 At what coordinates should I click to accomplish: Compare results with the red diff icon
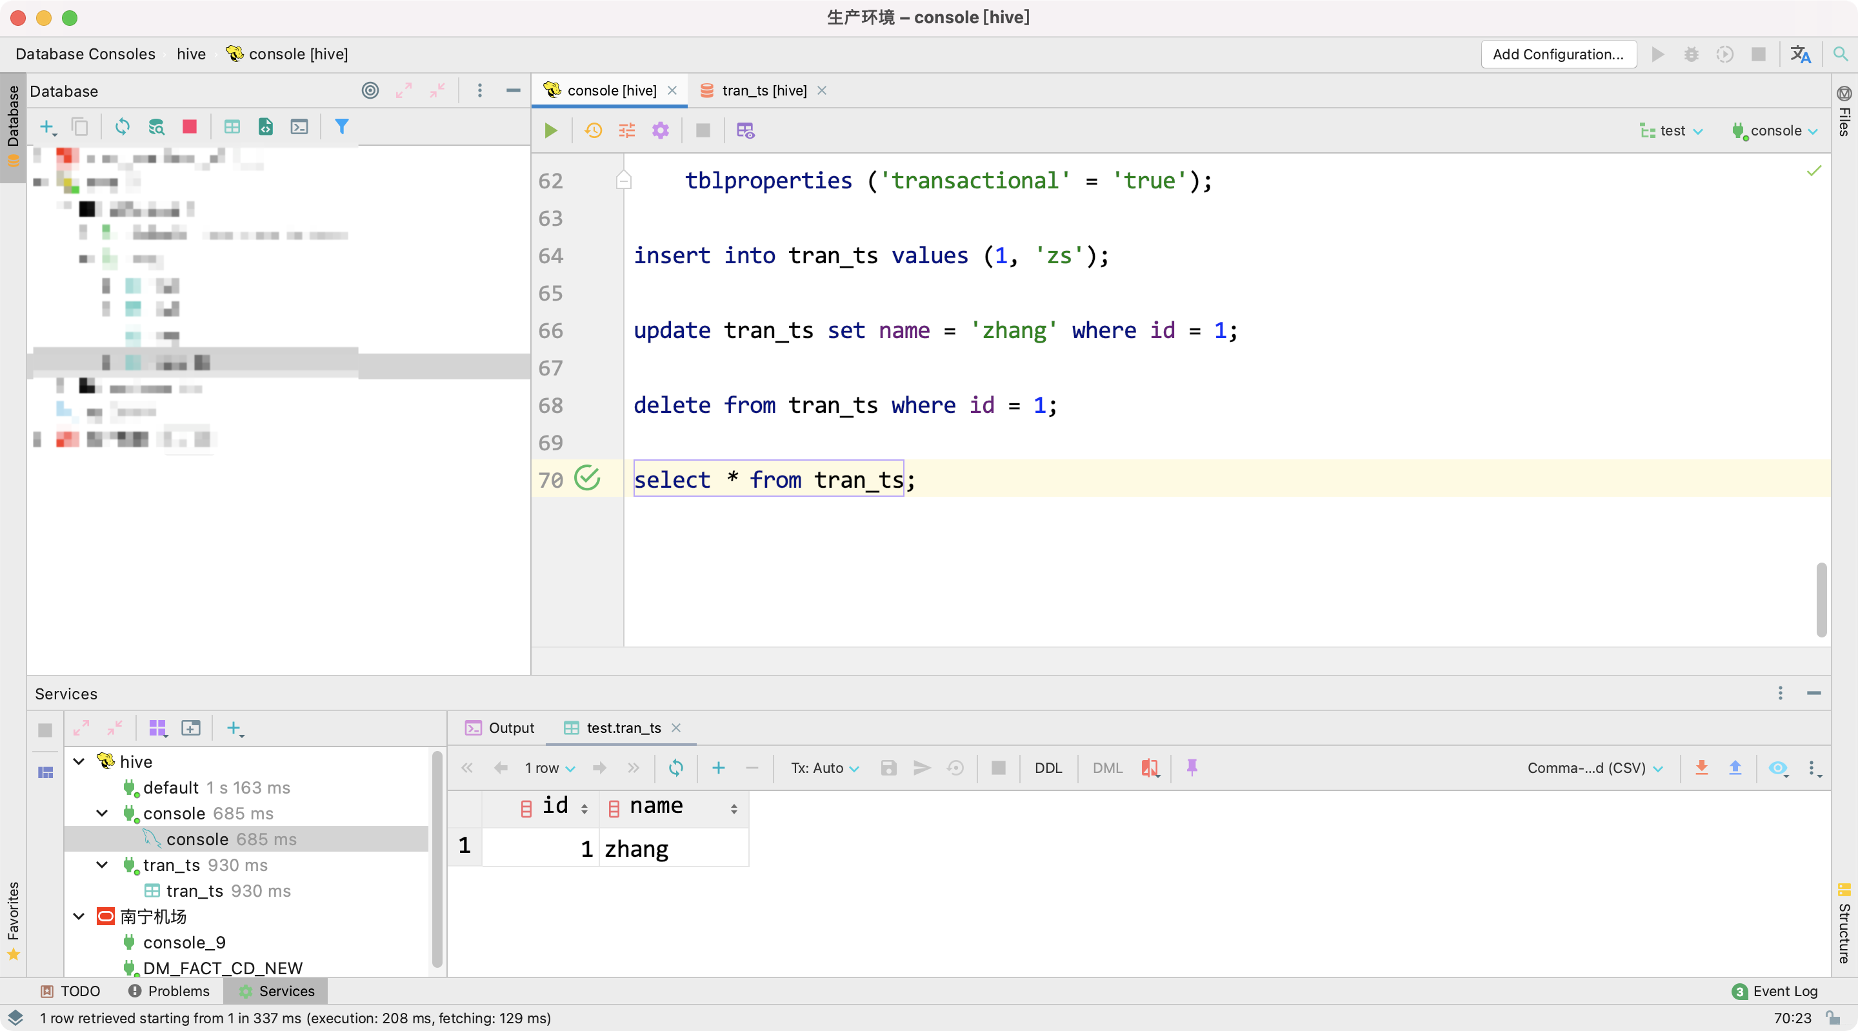pyautogui.click(x=1150, y=768)
